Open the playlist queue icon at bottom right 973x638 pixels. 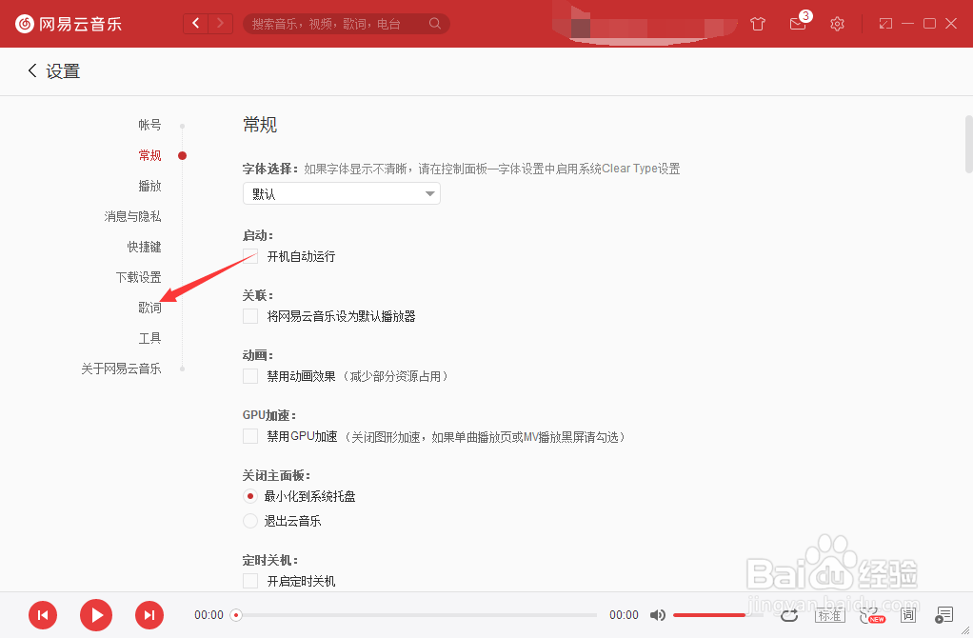944,615
